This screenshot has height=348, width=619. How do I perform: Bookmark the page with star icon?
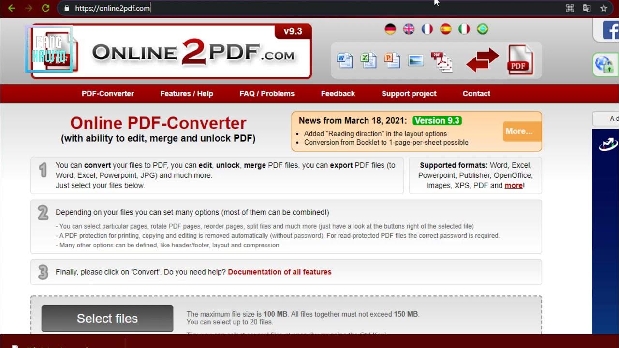coord(604,8)
